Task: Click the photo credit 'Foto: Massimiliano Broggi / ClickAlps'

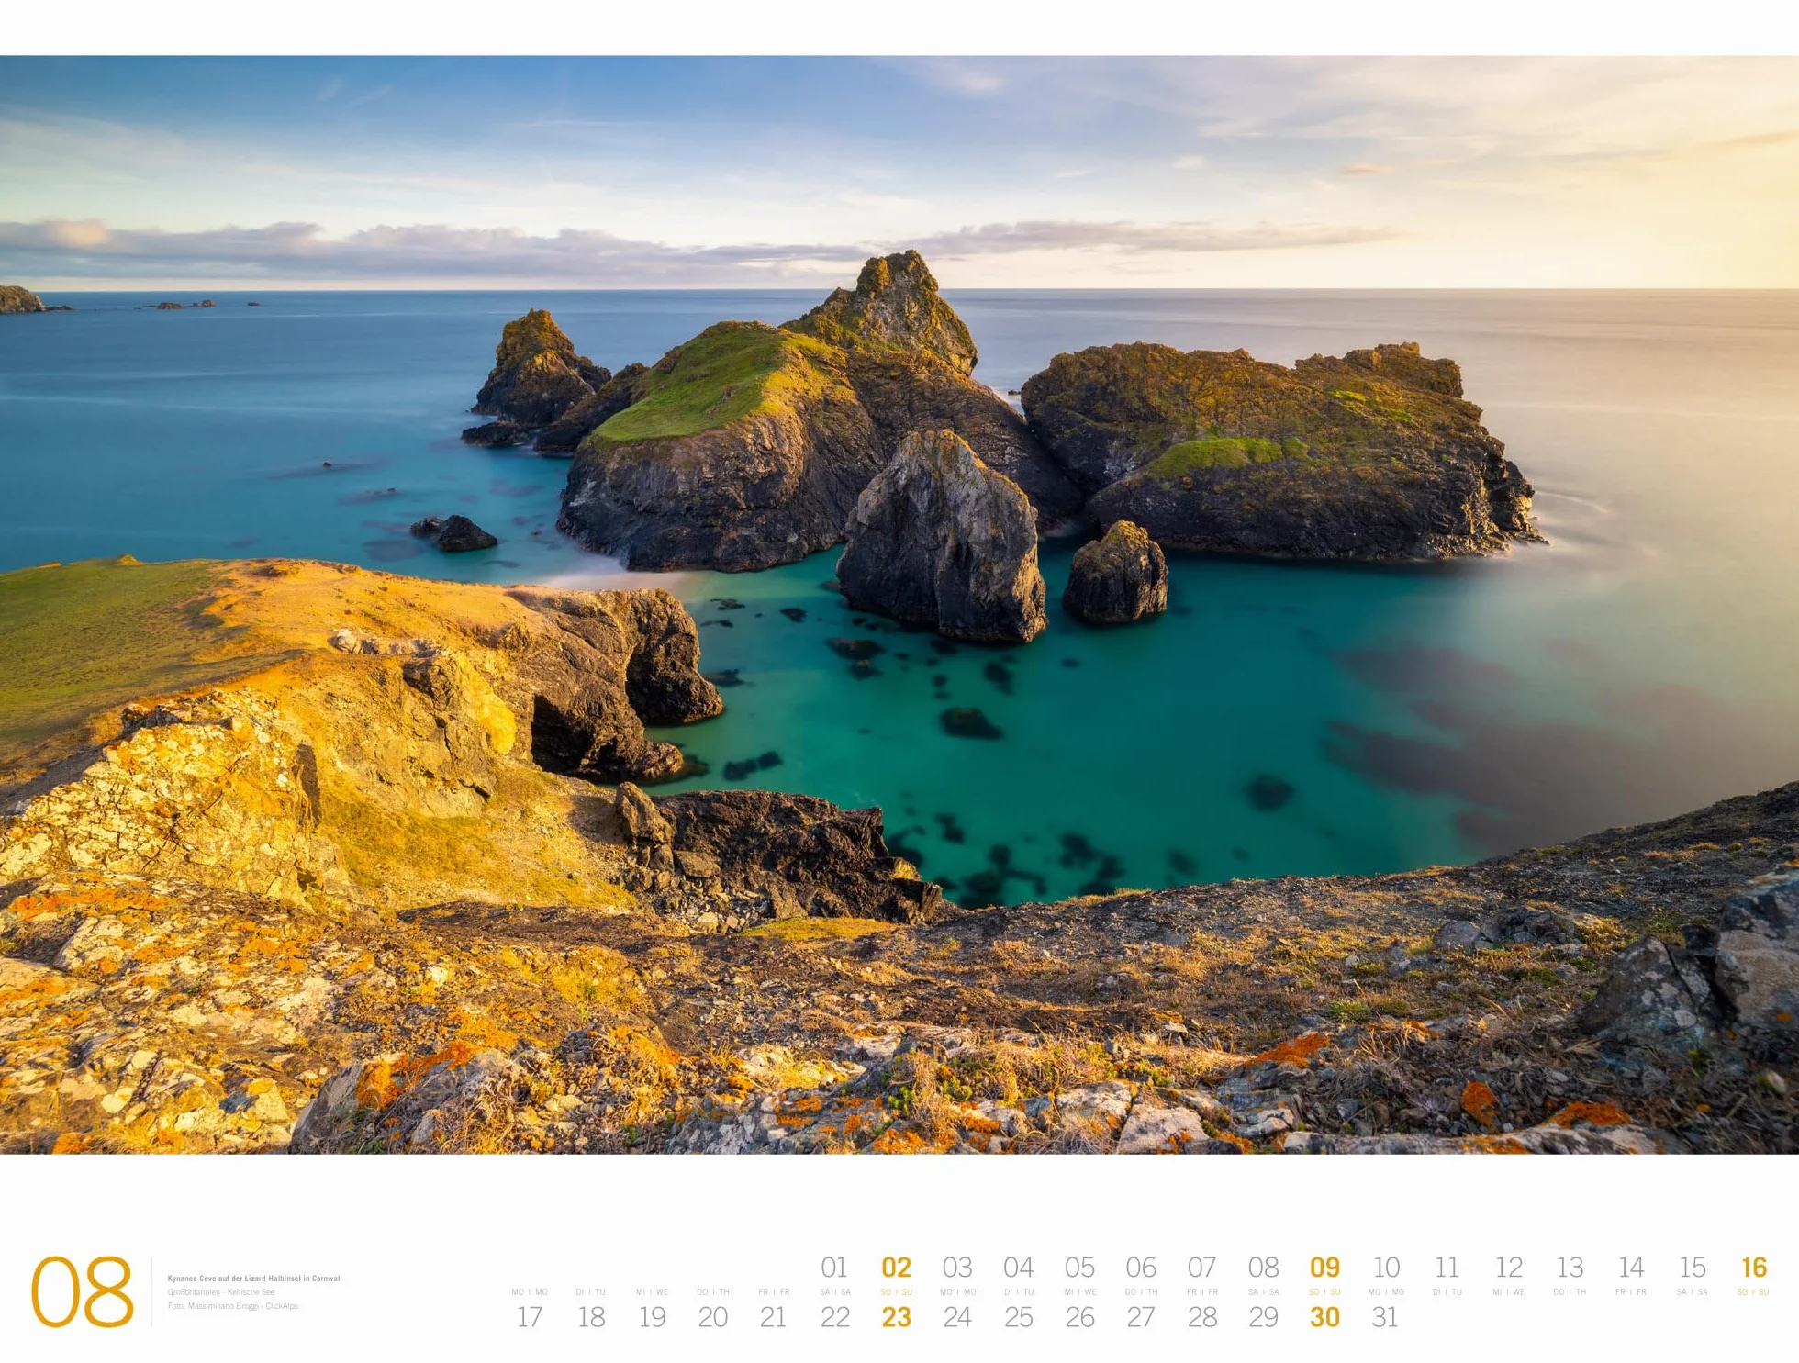Action: point(232,1305)
